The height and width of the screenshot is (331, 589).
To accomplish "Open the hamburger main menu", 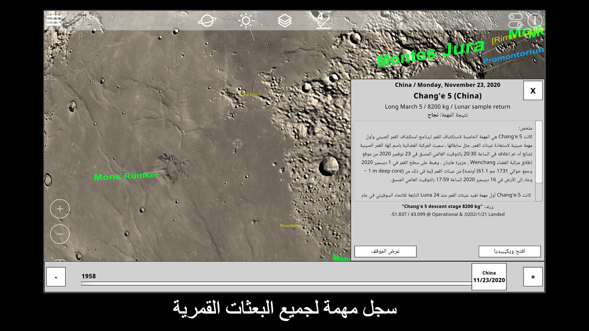I will (x=54, y=20).
